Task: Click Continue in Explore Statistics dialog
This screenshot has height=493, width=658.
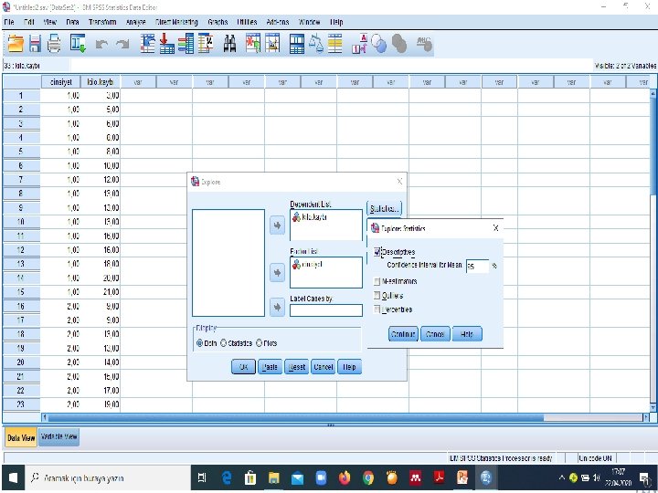Action: pos(403,334)
